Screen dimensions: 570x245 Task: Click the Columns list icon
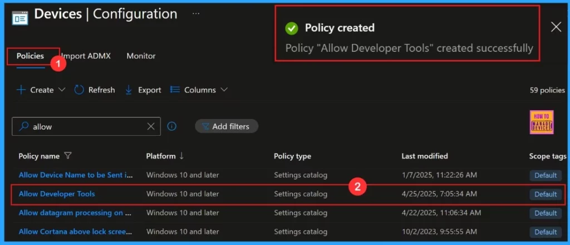click(175, 90)
